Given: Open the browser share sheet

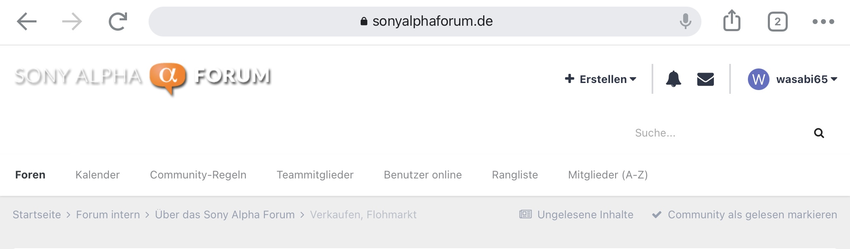Looking at the screenshot, I should tap(732, 21).
